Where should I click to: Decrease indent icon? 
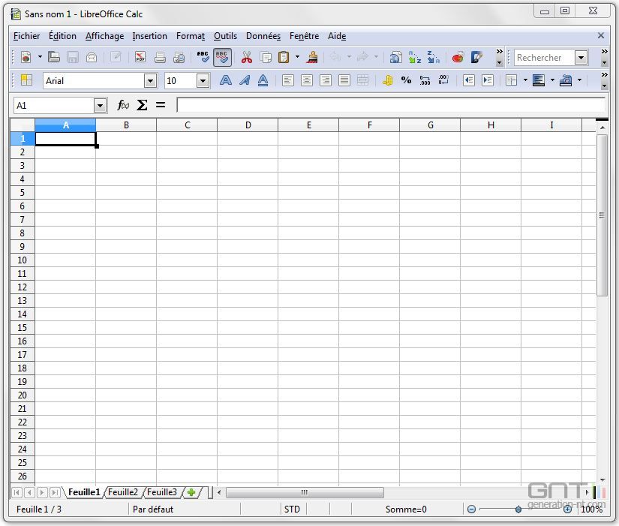(x=469, y=80)
